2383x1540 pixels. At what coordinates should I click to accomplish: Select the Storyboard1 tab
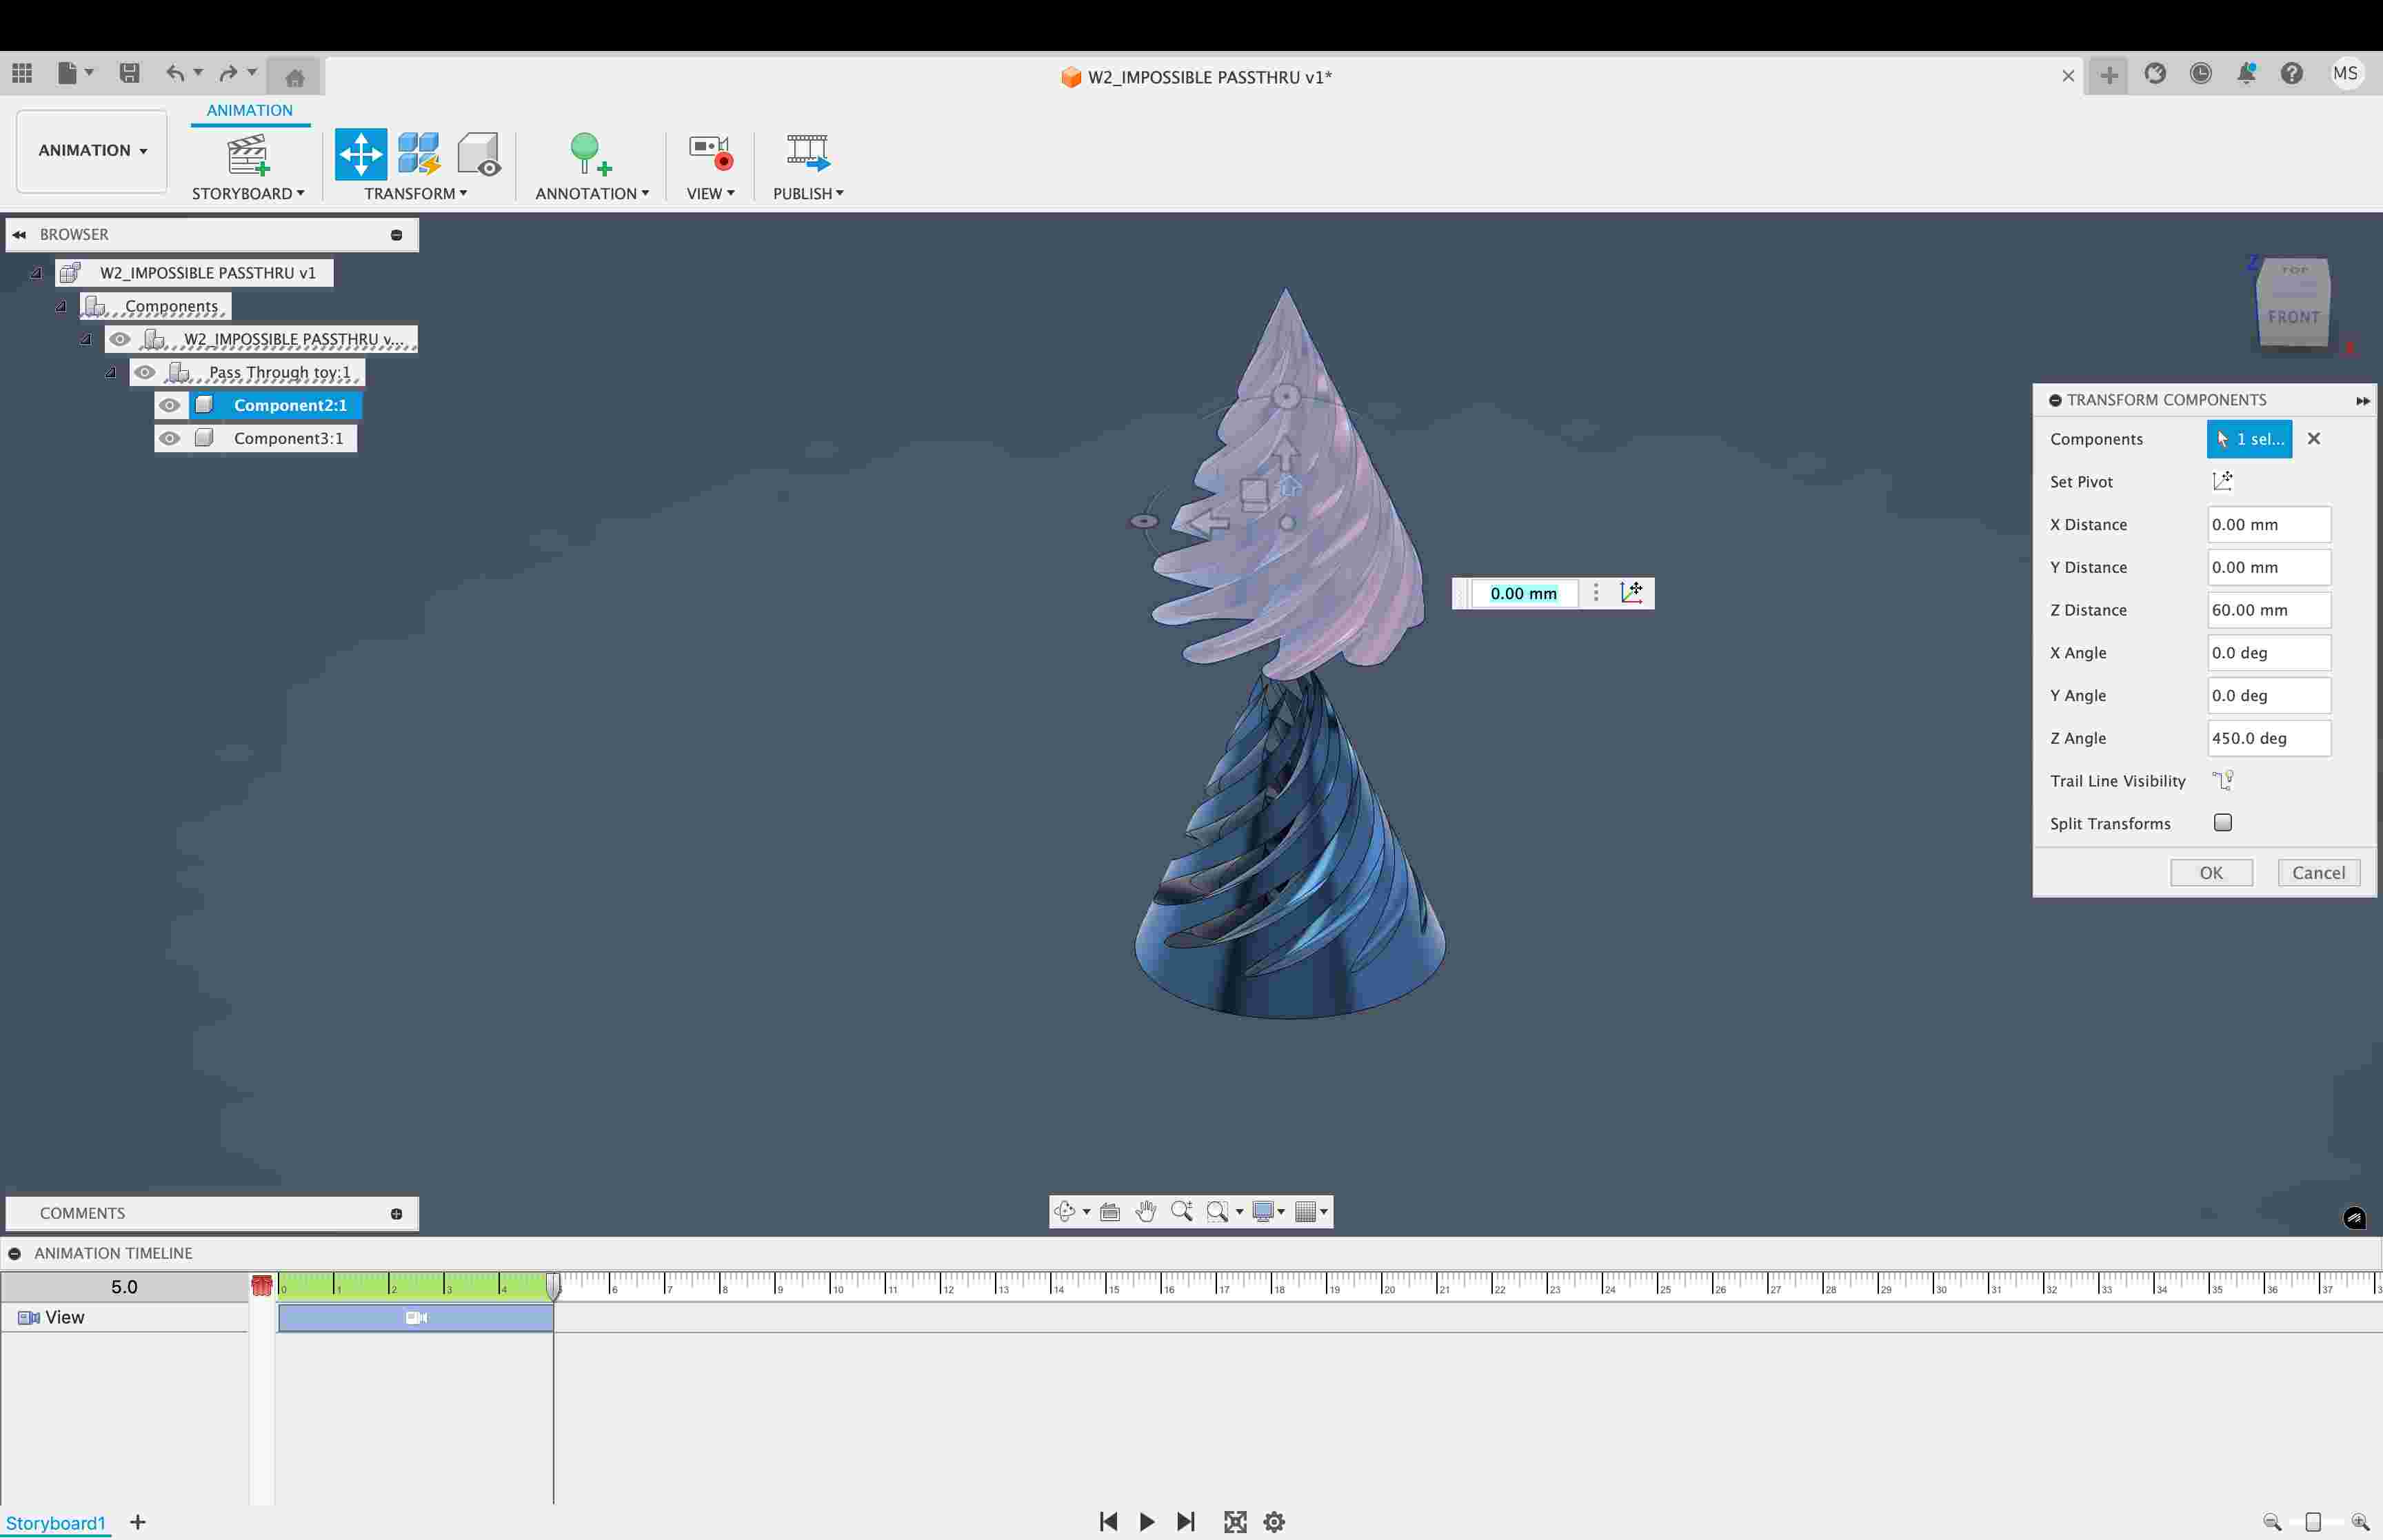point(55,1522)
